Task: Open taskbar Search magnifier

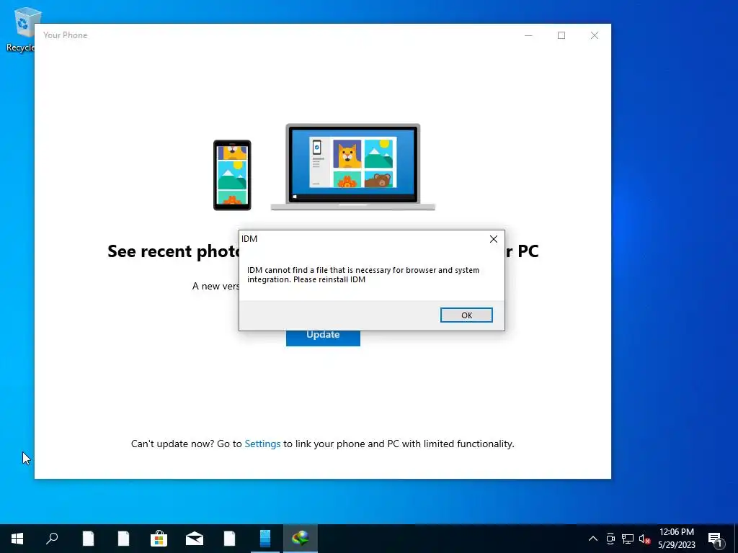Action: pos(52,539)
